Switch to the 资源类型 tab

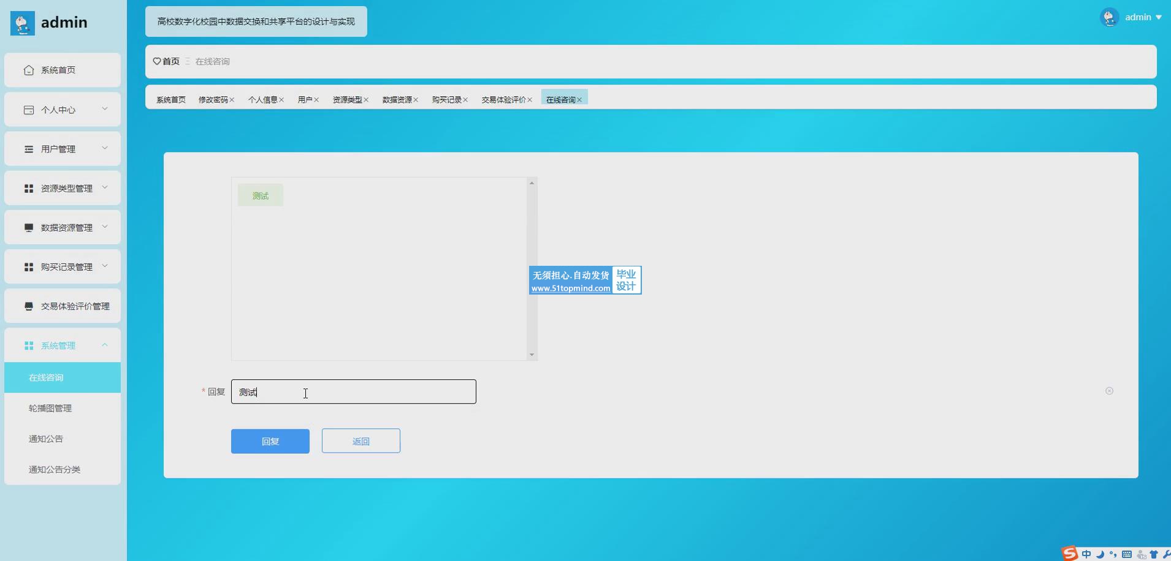[347, 100]
